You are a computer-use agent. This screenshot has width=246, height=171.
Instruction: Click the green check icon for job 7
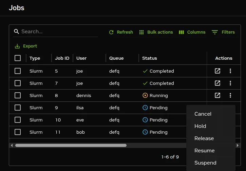(x=145, y=83)
